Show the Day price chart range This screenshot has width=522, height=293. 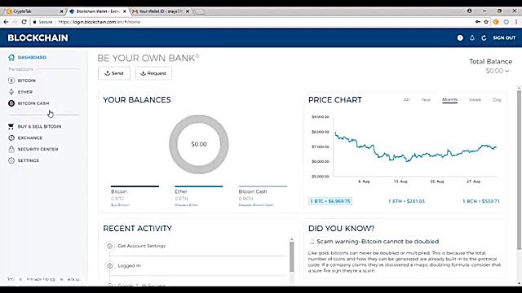tap(497, 99)
